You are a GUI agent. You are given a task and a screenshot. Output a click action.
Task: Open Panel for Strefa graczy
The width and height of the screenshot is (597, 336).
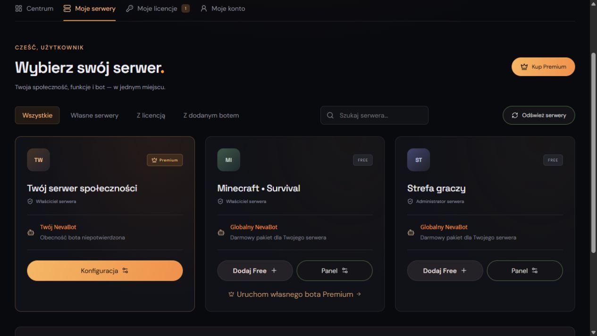tap(525, 271)
